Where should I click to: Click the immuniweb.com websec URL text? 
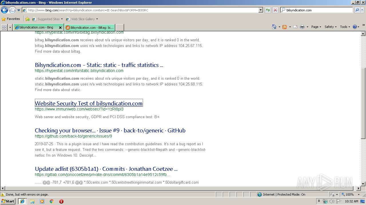tap(79, 109)
